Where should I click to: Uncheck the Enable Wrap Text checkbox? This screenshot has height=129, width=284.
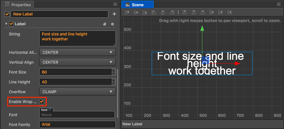click(42, 101)
